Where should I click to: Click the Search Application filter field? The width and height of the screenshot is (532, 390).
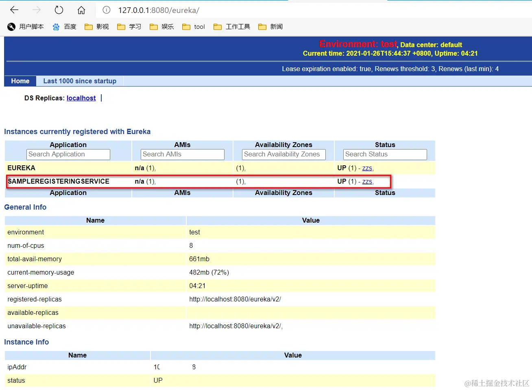point(68,154)
